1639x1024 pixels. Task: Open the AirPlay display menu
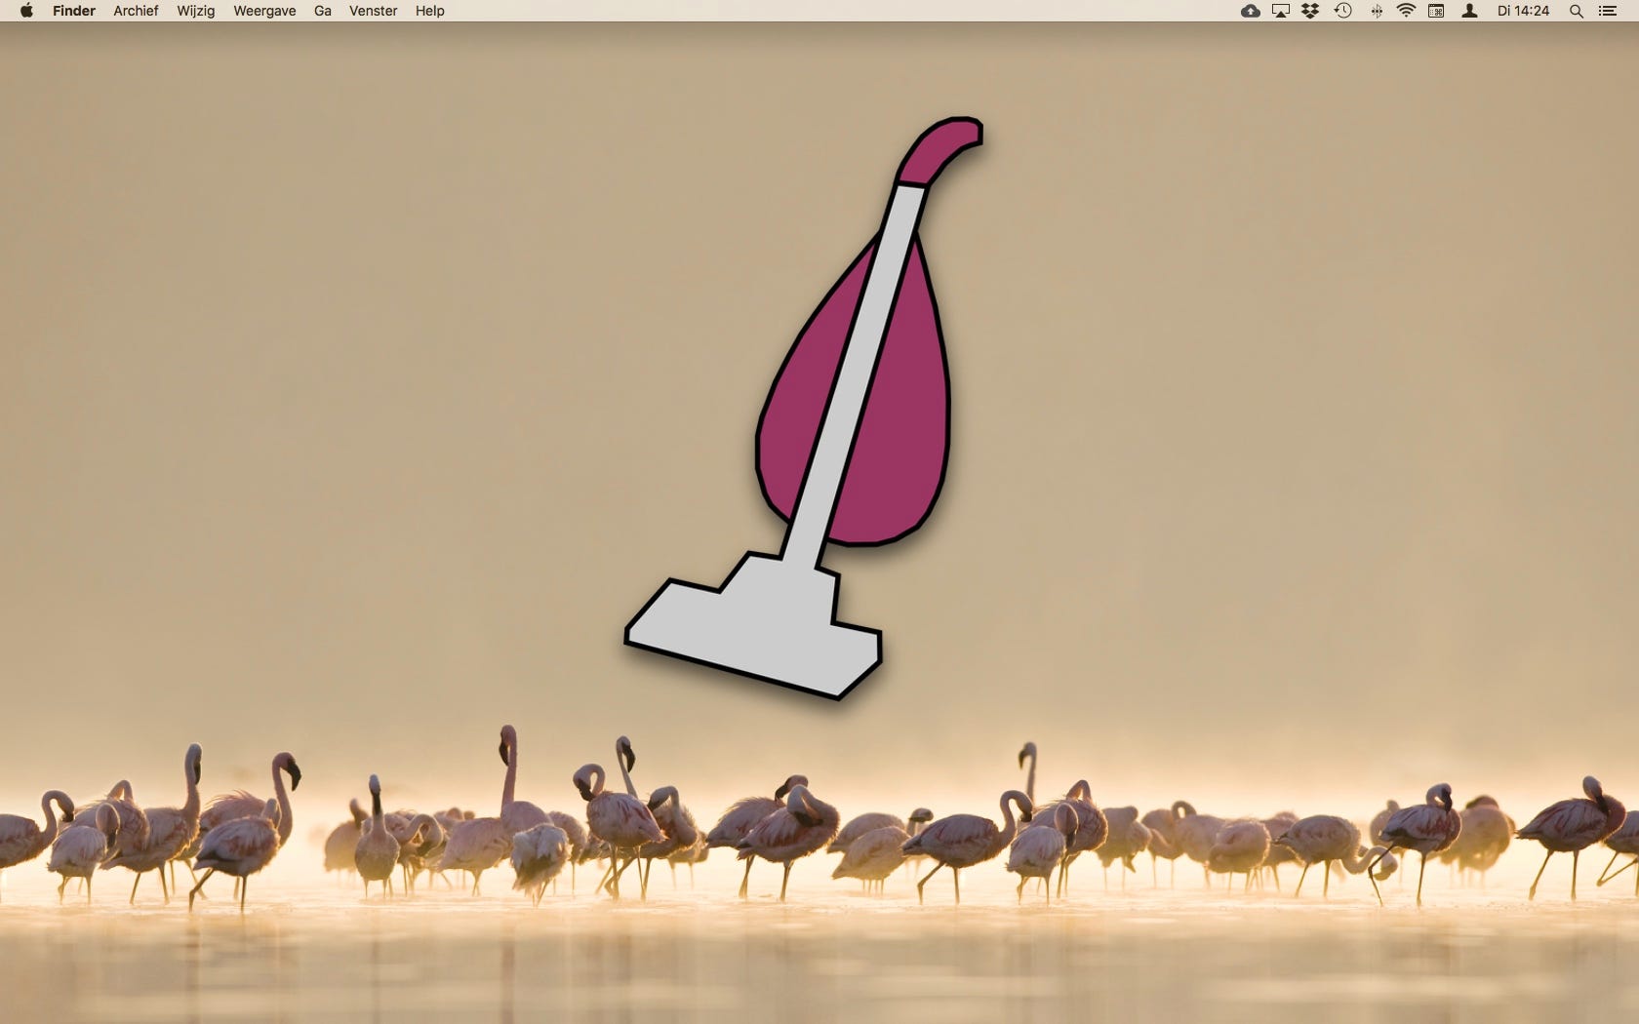coord(1281,11)
